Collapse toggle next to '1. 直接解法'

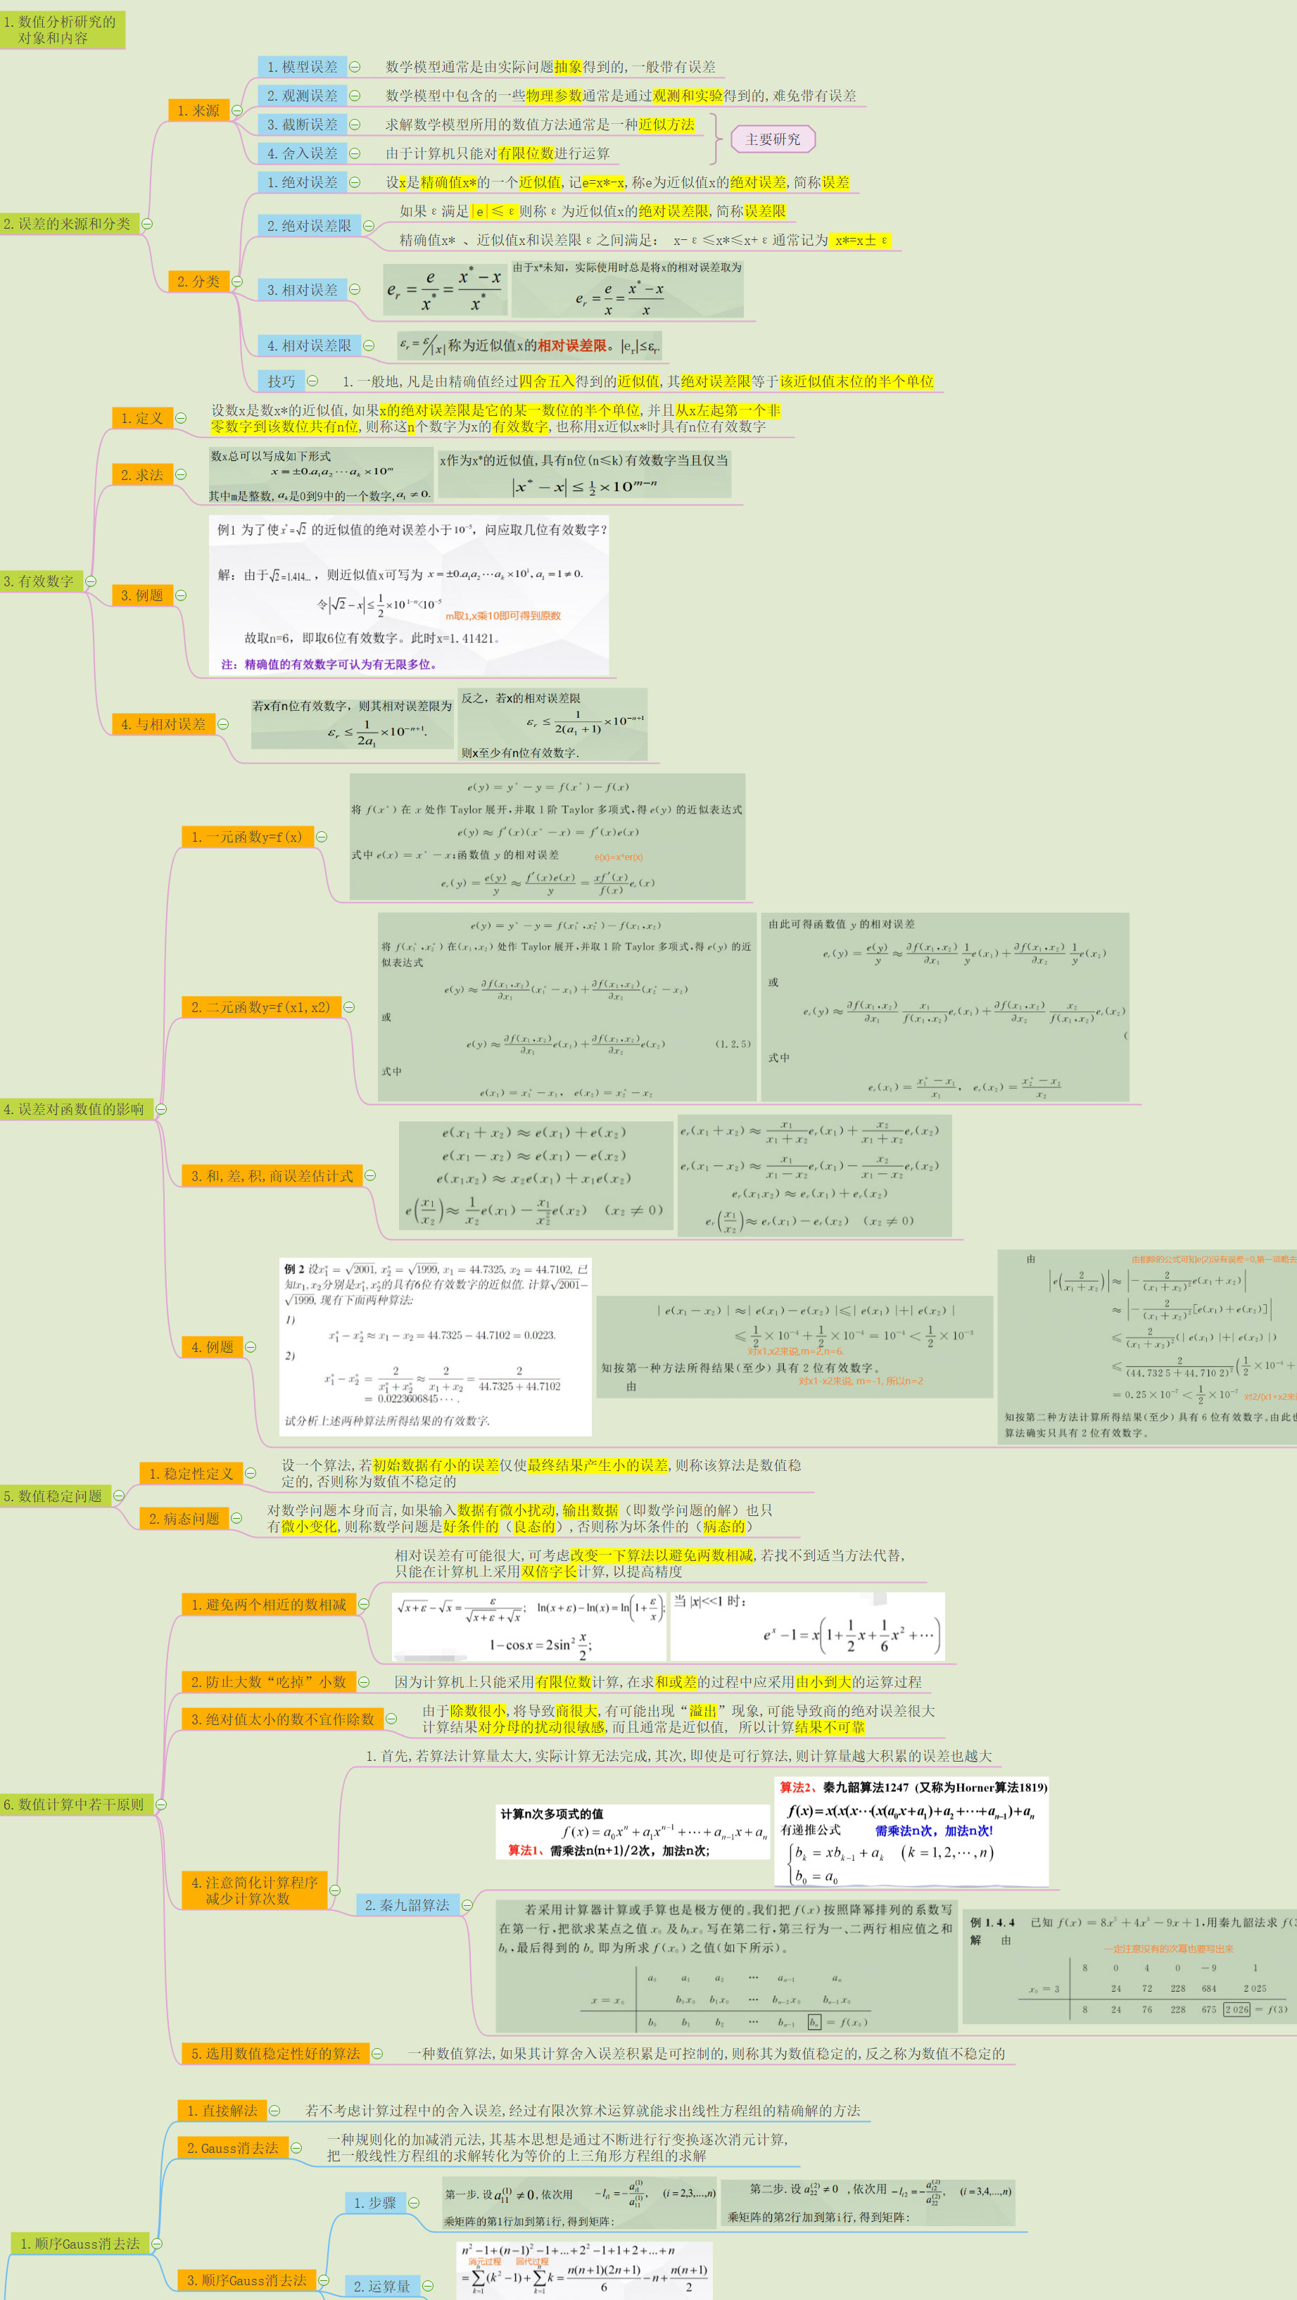(x=275, y=2111)
